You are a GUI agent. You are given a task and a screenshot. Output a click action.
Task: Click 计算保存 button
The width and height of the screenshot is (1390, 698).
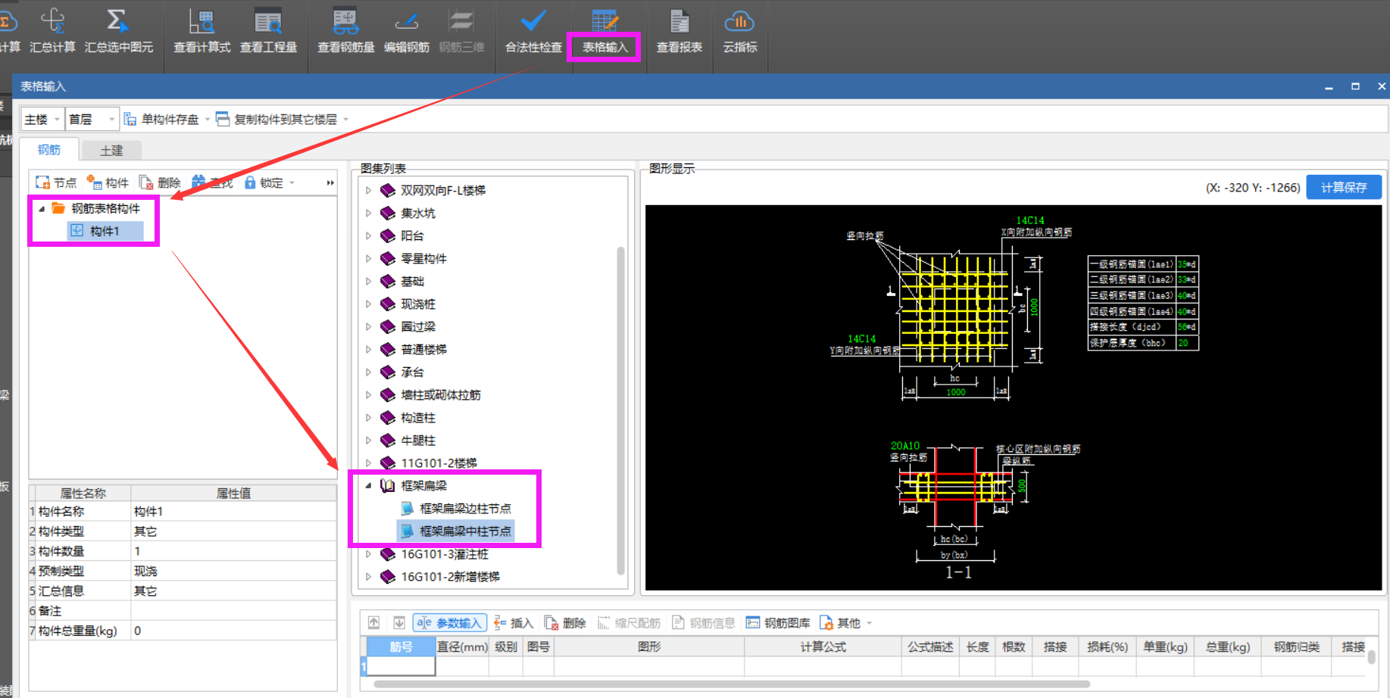pyautogui.click(x=1344, y=187)
